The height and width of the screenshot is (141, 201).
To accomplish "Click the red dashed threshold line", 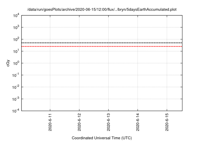I will [102, 46].
